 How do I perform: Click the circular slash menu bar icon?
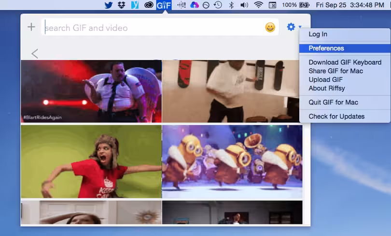[206, 5]
